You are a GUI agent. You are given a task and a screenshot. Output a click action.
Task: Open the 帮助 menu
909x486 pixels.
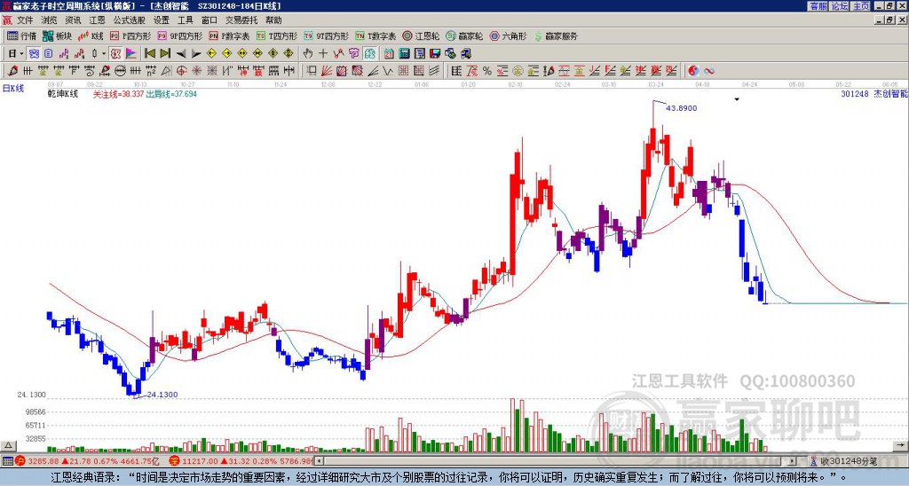pos(273,20)
